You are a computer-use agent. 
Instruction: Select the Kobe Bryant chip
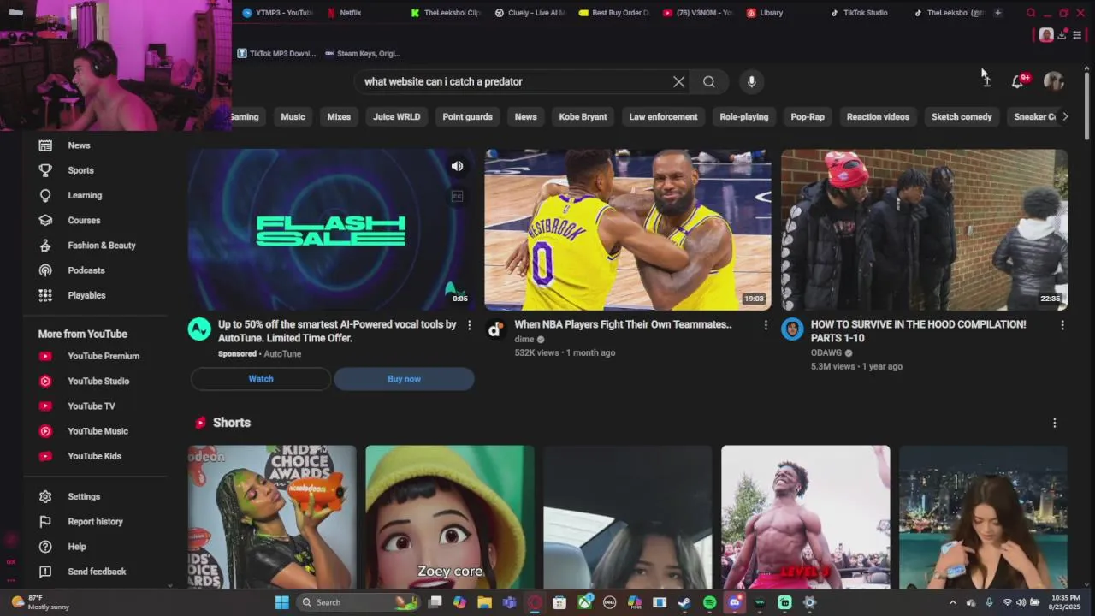[x=583, y=116]
